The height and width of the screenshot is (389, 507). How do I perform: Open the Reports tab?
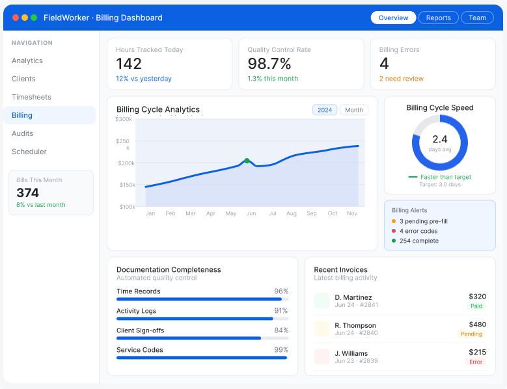click(438, 18)
